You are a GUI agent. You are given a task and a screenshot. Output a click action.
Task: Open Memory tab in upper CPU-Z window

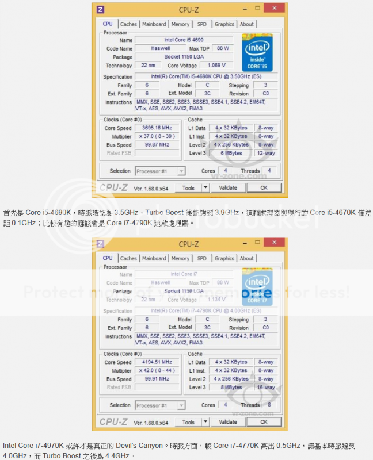180,24
